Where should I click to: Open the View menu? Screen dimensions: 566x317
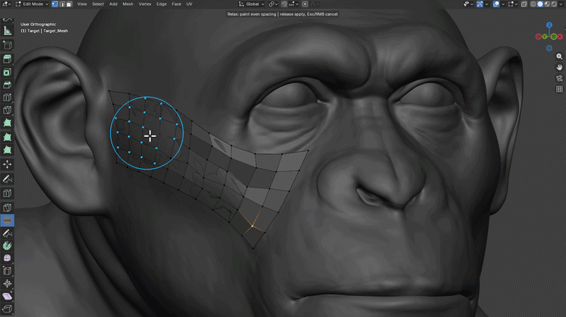point(82,4)
